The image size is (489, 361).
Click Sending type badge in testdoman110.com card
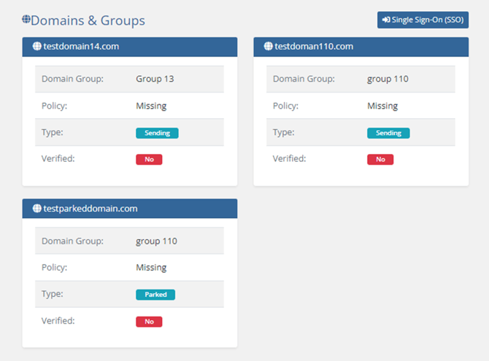[x=388, y=133]
